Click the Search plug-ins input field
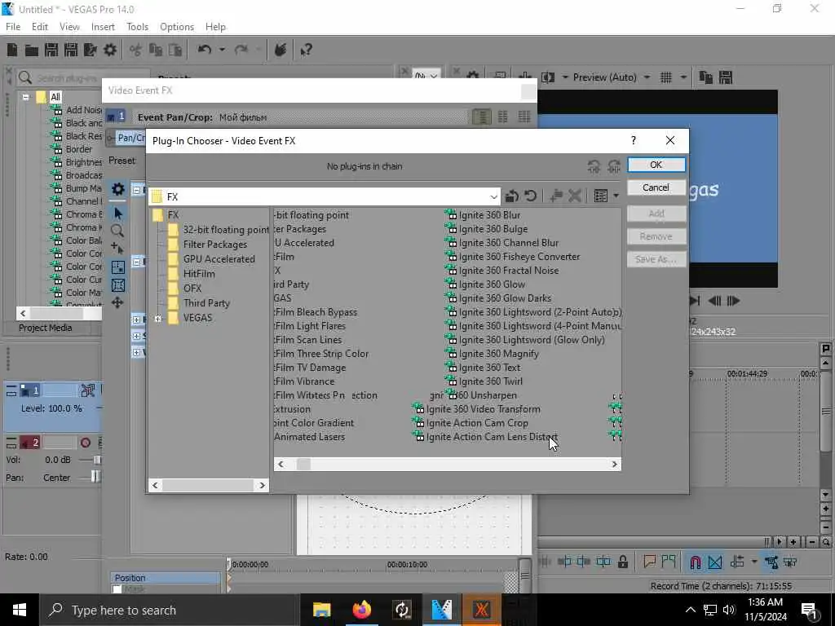Screen dimensions: 835x626 [x=83, y=78]
